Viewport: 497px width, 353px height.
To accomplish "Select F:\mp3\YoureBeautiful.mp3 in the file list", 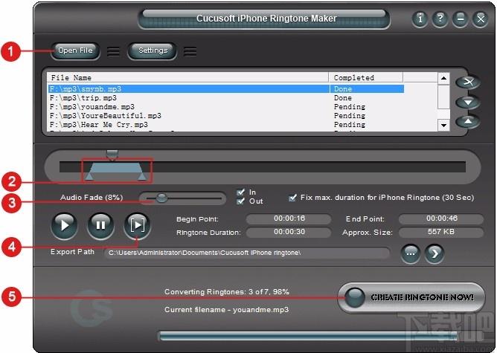I will pos(105,116).
